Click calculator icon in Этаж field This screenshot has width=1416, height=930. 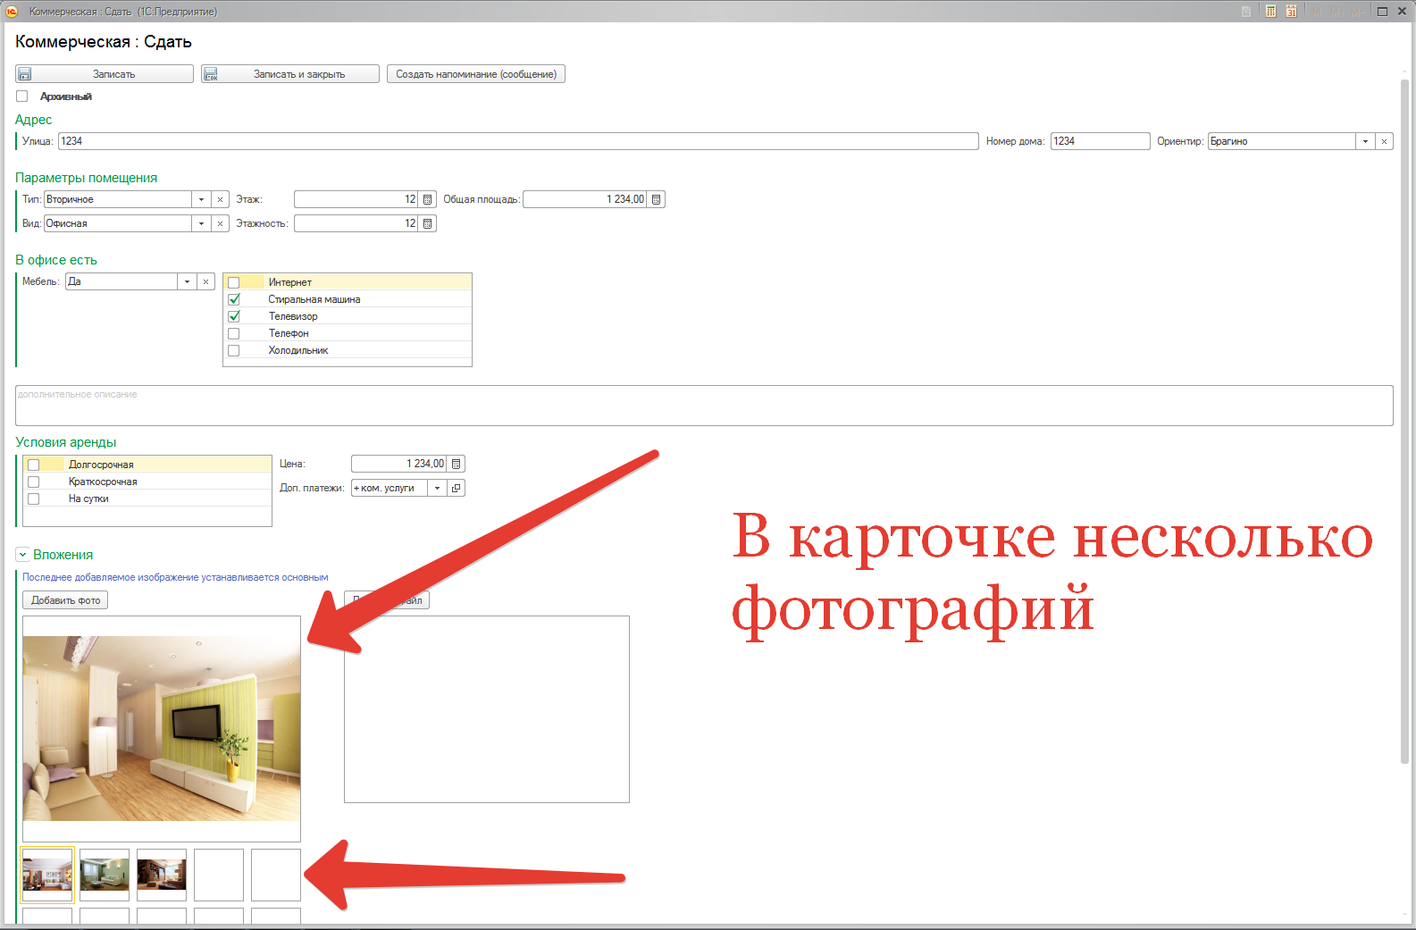pyautogui.click(x=428, y=199)
